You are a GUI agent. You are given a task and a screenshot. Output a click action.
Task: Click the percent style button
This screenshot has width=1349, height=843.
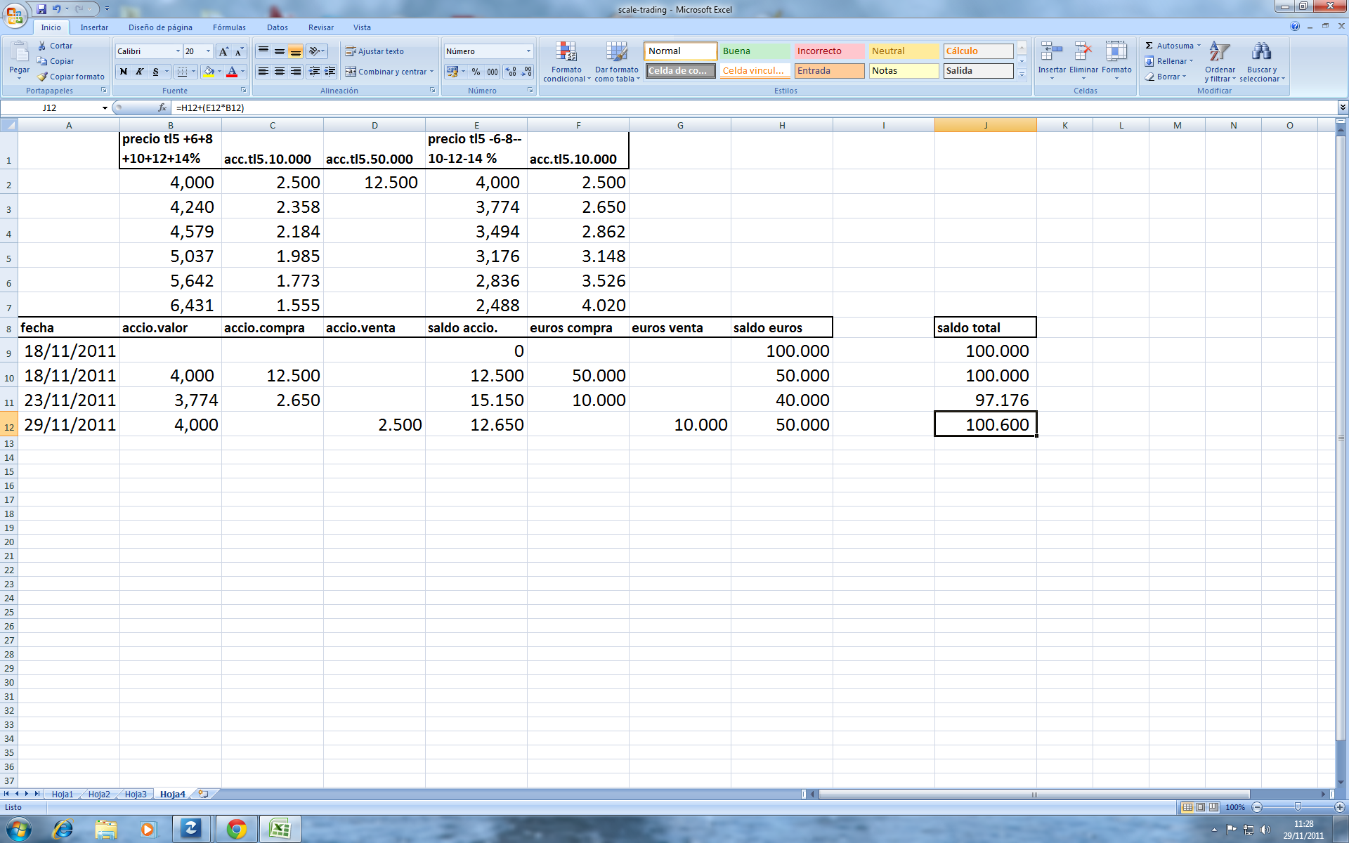(476, 72)
